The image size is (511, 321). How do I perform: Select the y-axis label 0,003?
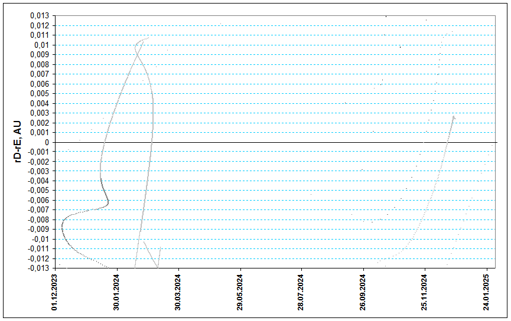click(40, 113)
